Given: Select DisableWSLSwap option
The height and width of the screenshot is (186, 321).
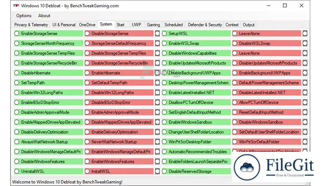Looking at the screenshot, I should pyautogui.click(x=266, y=43).
